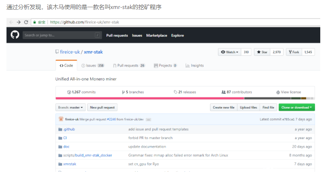330x175 pixels.
Task: Open Marketplace in top navigation
Action: click(x=157, y=36)
